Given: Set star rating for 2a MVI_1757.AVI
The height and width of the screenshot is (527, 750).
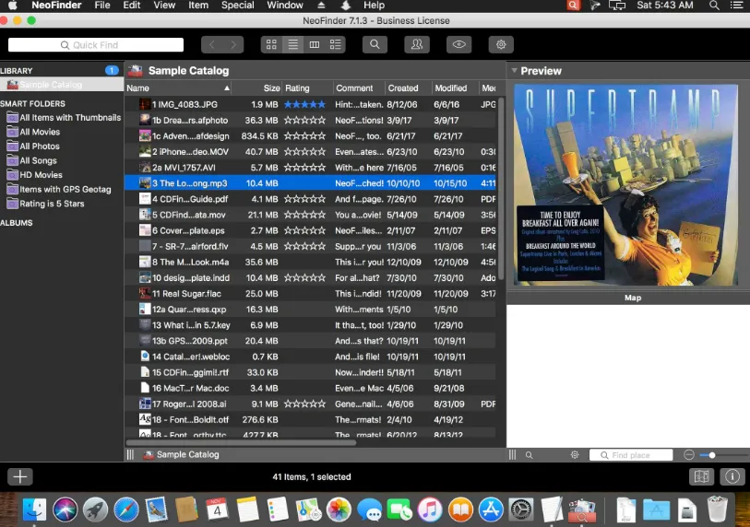Looking at the screenshot, I should [304, 168].
